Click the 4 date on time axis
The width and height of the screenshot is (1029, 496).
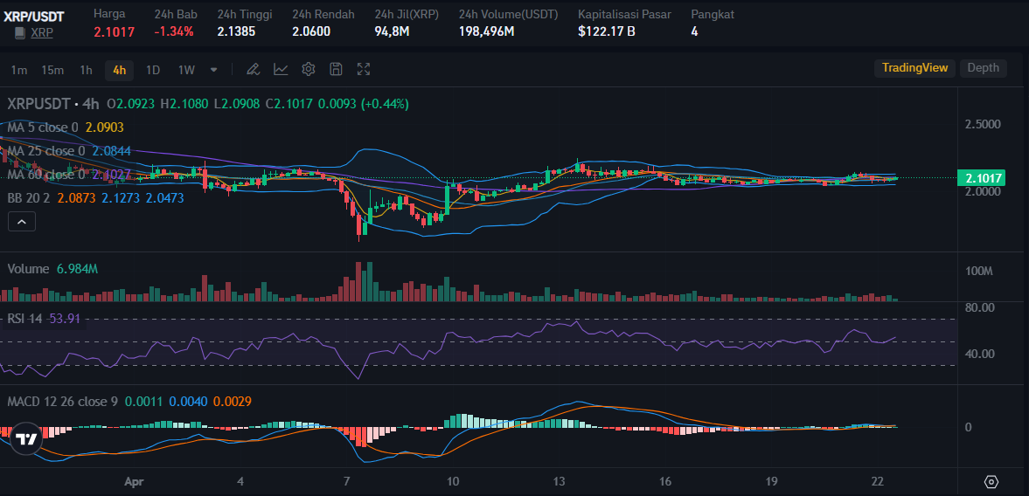tap(240, 481)
